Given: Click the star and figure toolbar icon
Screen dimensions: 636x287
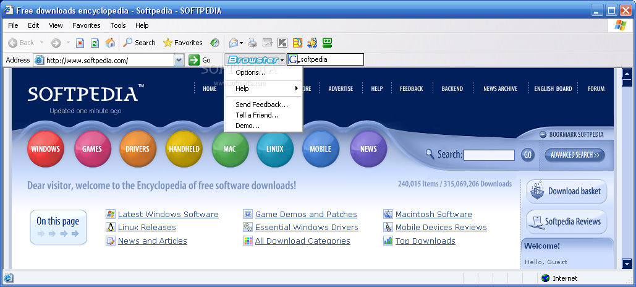Looking at the screenshot, I should [x=312, y=43].
